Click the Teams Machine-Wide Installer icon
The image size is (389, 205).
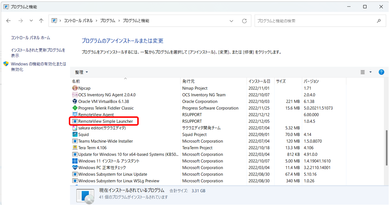[75, 141]
